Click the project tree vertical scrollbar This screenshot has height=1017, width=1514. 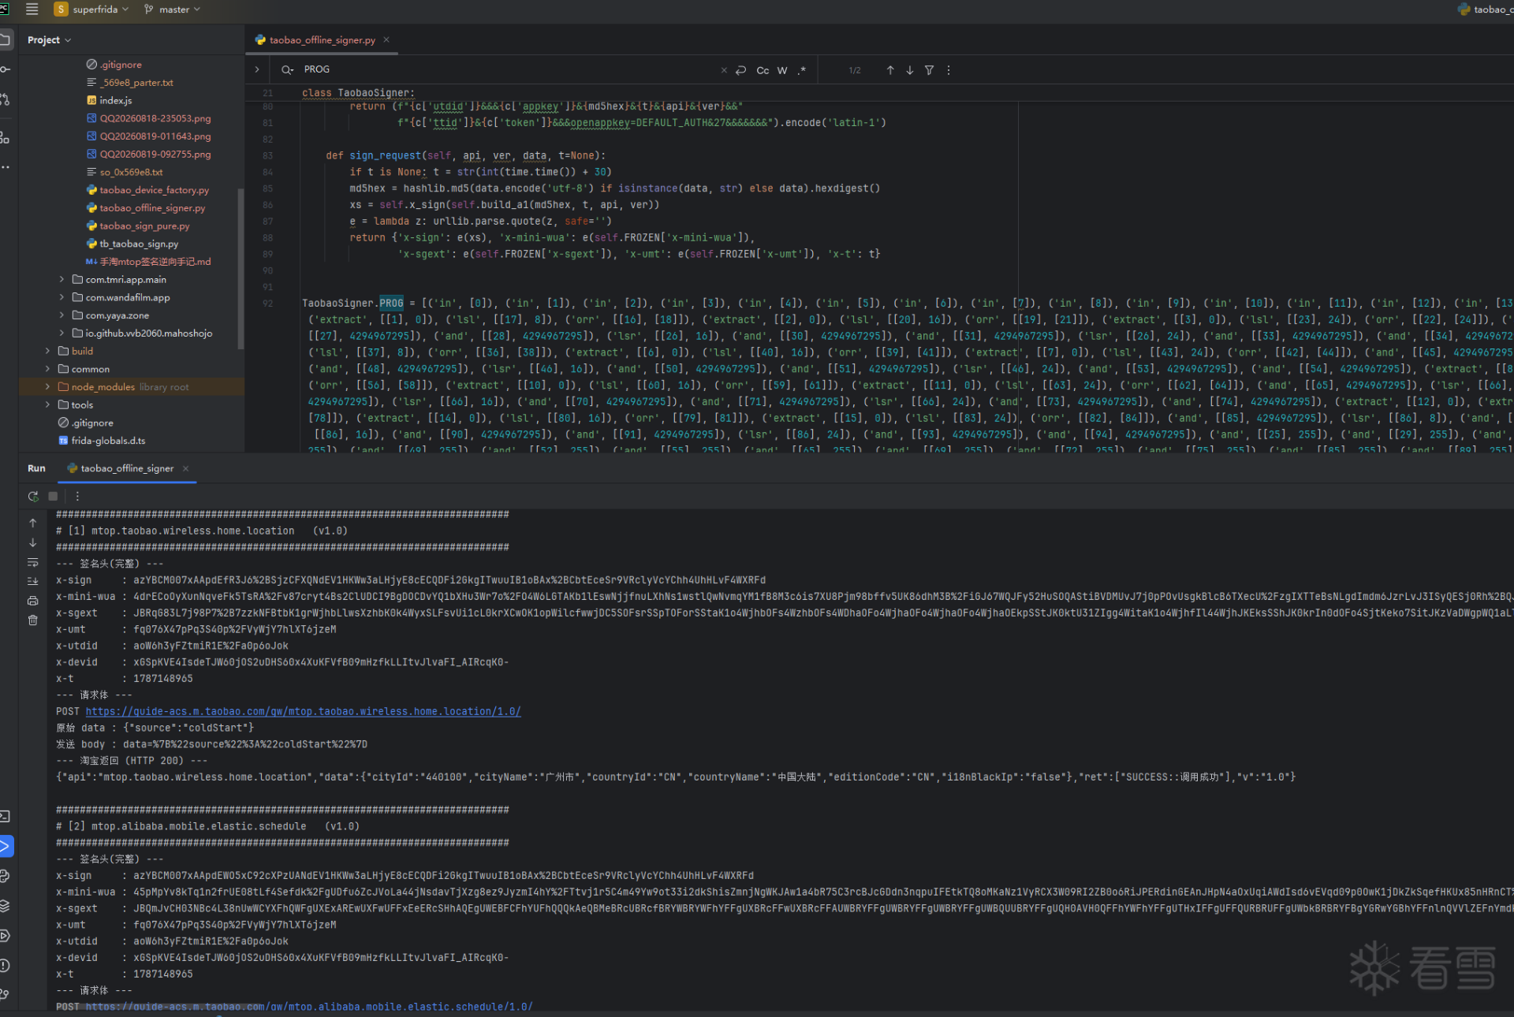pos(241,268)
